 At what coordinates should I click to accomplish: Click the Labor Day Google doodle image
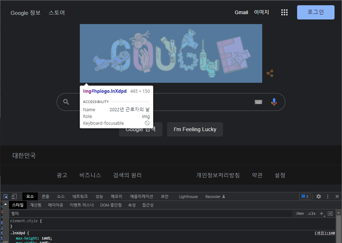point(171,53)
